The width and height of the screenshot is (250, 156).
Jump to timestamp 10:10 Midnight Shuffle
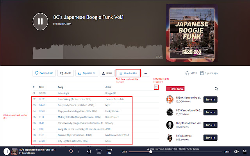[41, 117]
